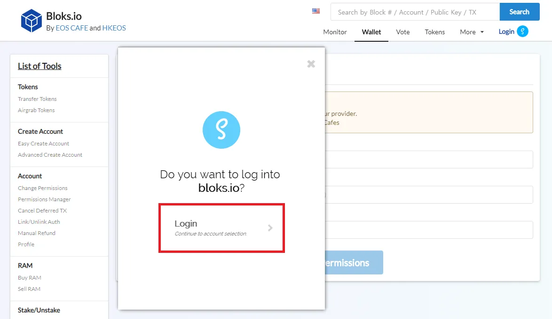This screenshot has height=319, width=552.
Task: Open Advanced Create Account
Action: point(50,155)
